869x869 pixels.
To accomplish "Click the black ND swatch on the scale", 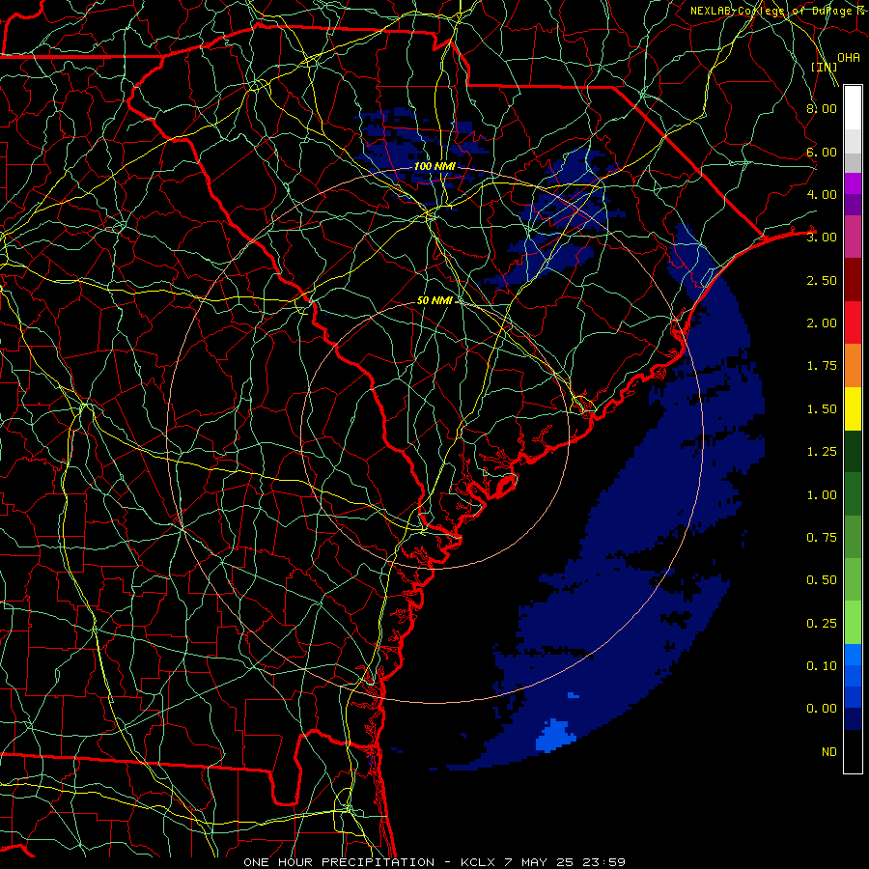I will (853, 751).
